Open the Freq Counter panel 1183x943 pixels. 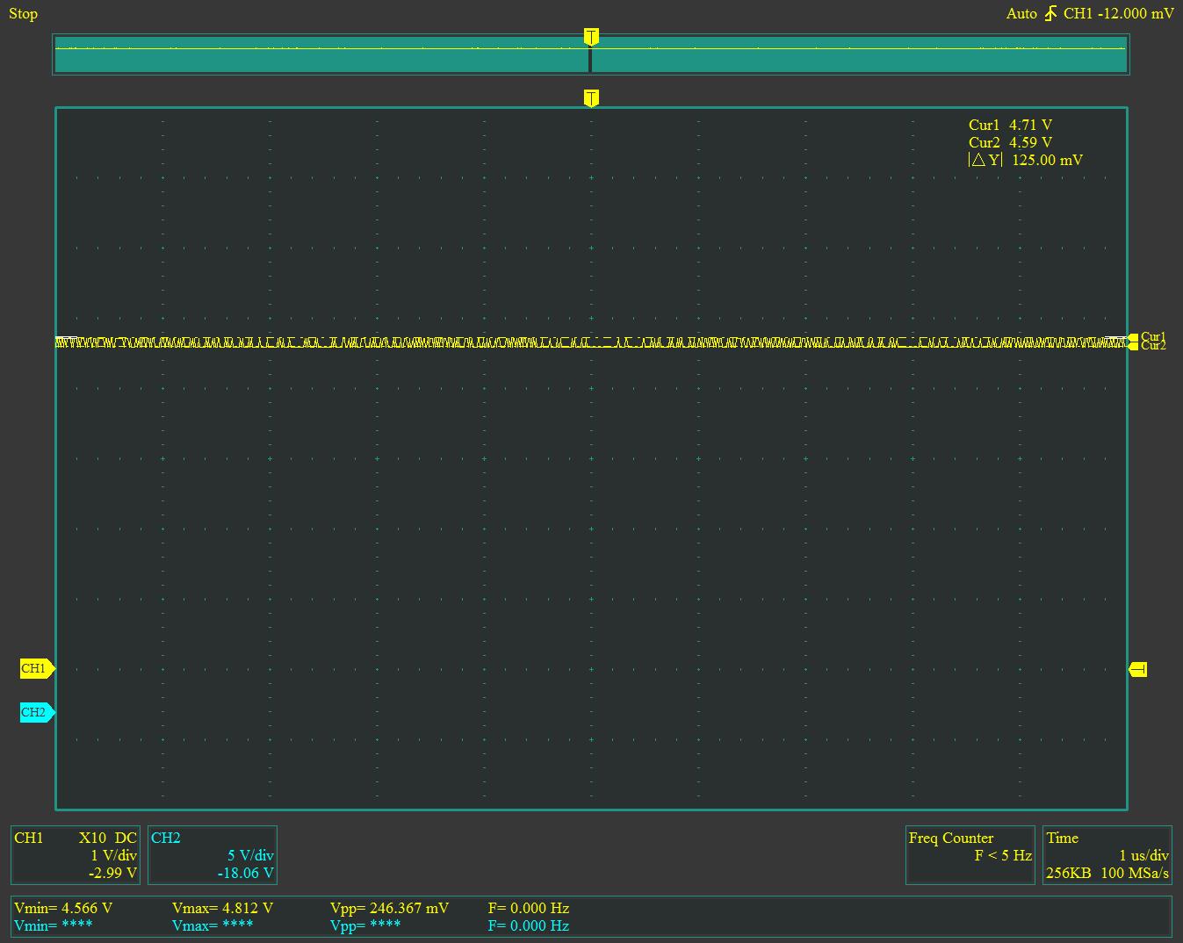pos(970,854)
